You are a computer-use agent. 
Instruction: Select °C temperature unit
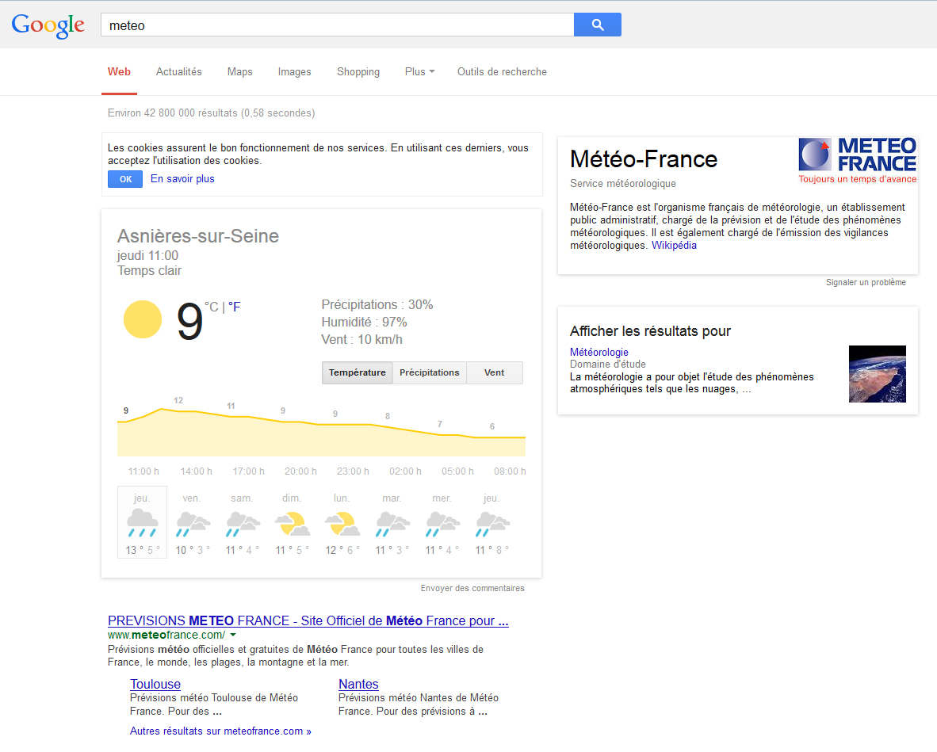pyautogui.click(x=212, y=307)
